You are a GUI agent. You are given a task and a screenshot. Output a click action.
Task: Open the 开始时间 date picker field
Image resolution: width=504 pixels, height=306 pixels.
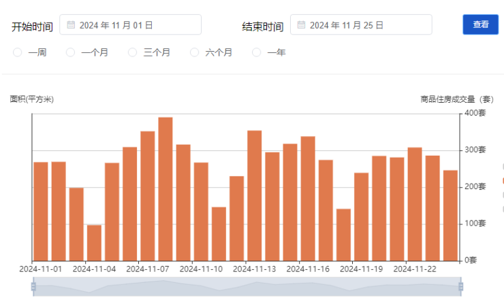click(x=131, y=25)
